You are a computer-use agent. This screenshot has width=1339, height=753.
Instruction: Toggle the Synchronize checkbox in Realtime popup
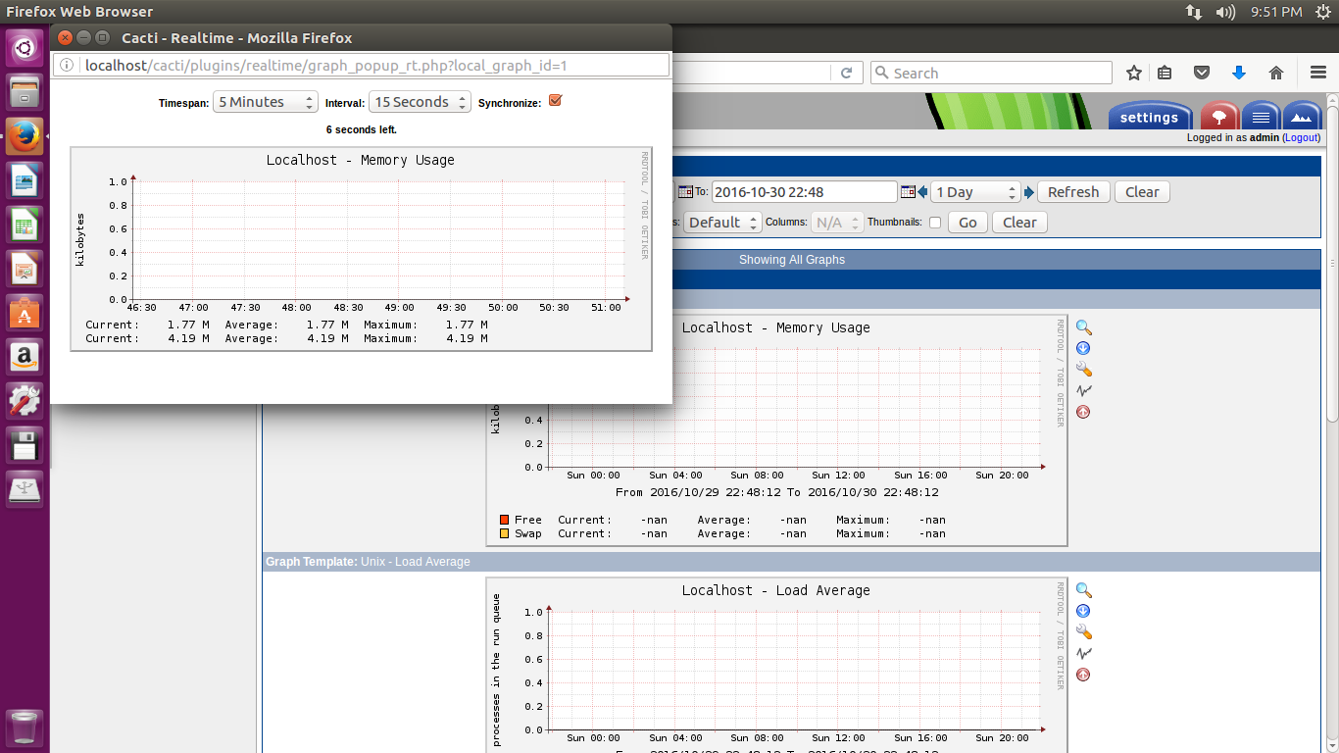pyautogui.click(x=555, y=101)
